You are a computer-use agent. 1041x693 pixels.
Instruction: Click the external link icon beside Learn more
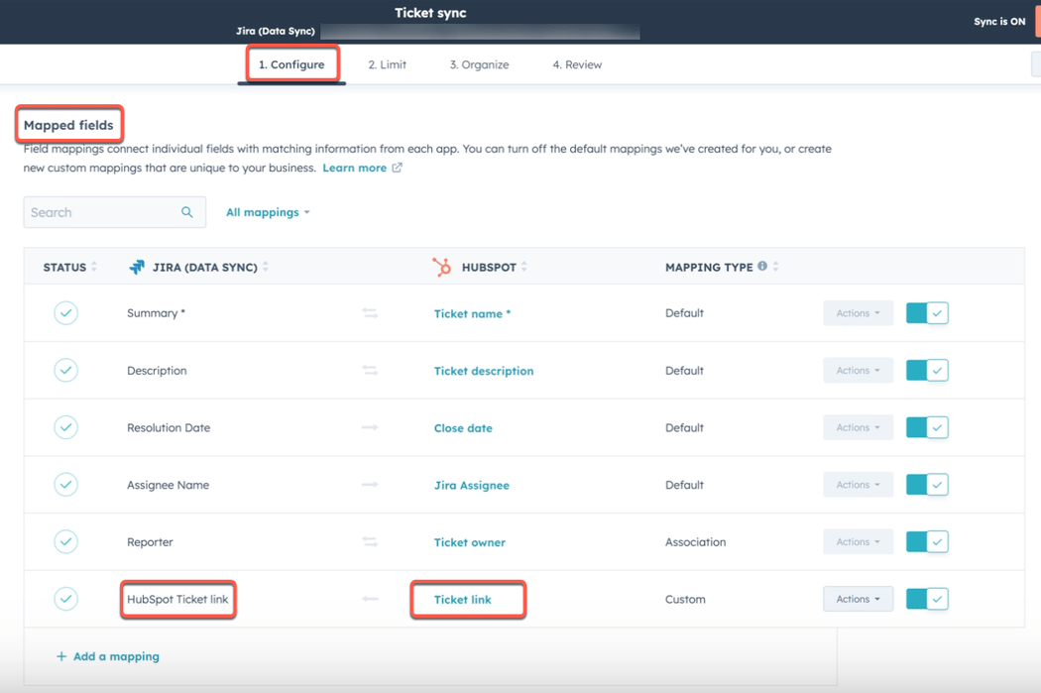(398, 168)
